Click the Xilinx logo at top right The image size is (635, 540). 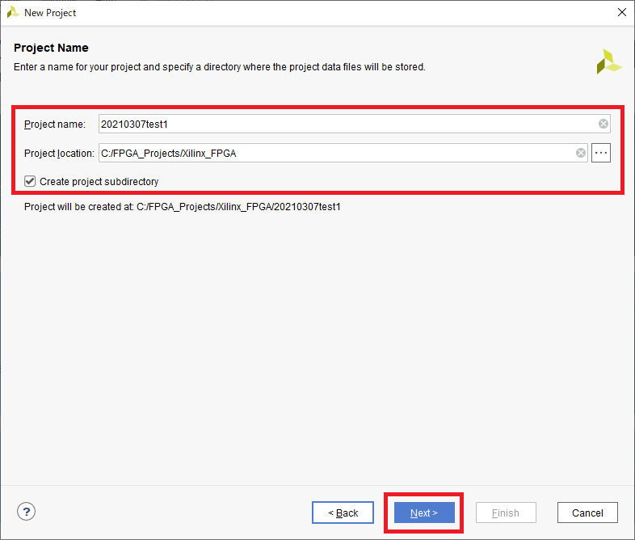(x=608, y=61)
